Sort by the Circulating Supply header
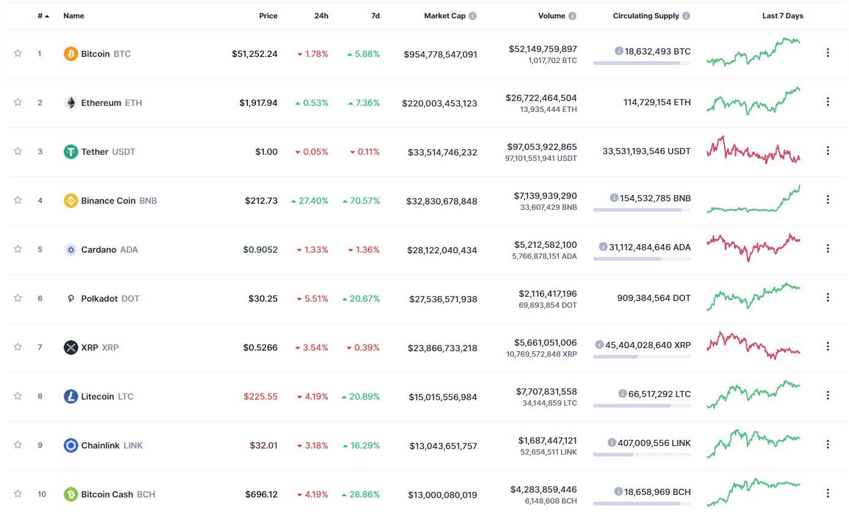The image size is (849, 517). (x=646, y=16)
